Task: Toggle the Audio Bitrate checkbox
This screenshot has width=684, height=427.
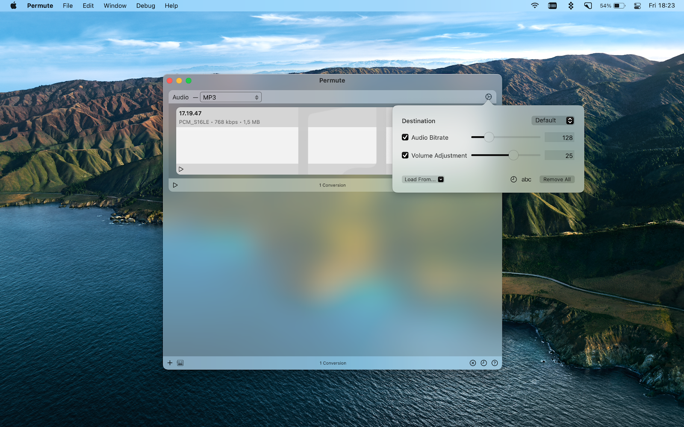Action: click(x=405, y=137)
